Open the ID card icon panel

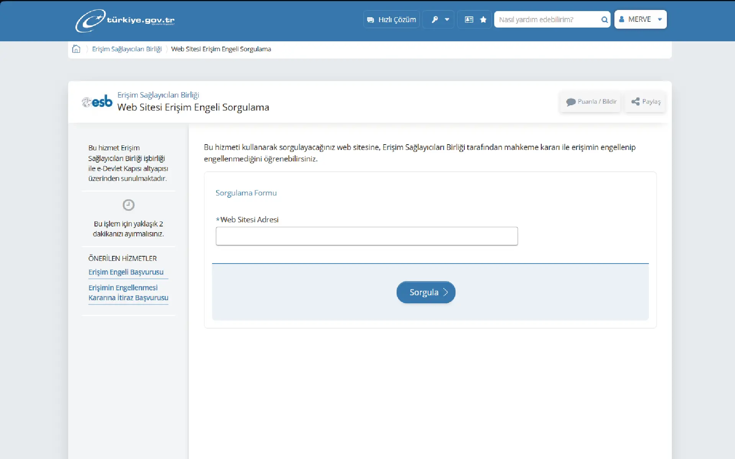469,19
